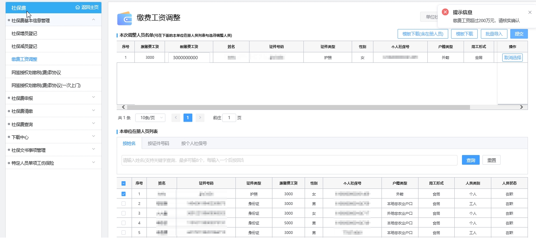Viewport: 536px width, 240px height.
Task: Close the error notification popup
Action: coord(530,12)
